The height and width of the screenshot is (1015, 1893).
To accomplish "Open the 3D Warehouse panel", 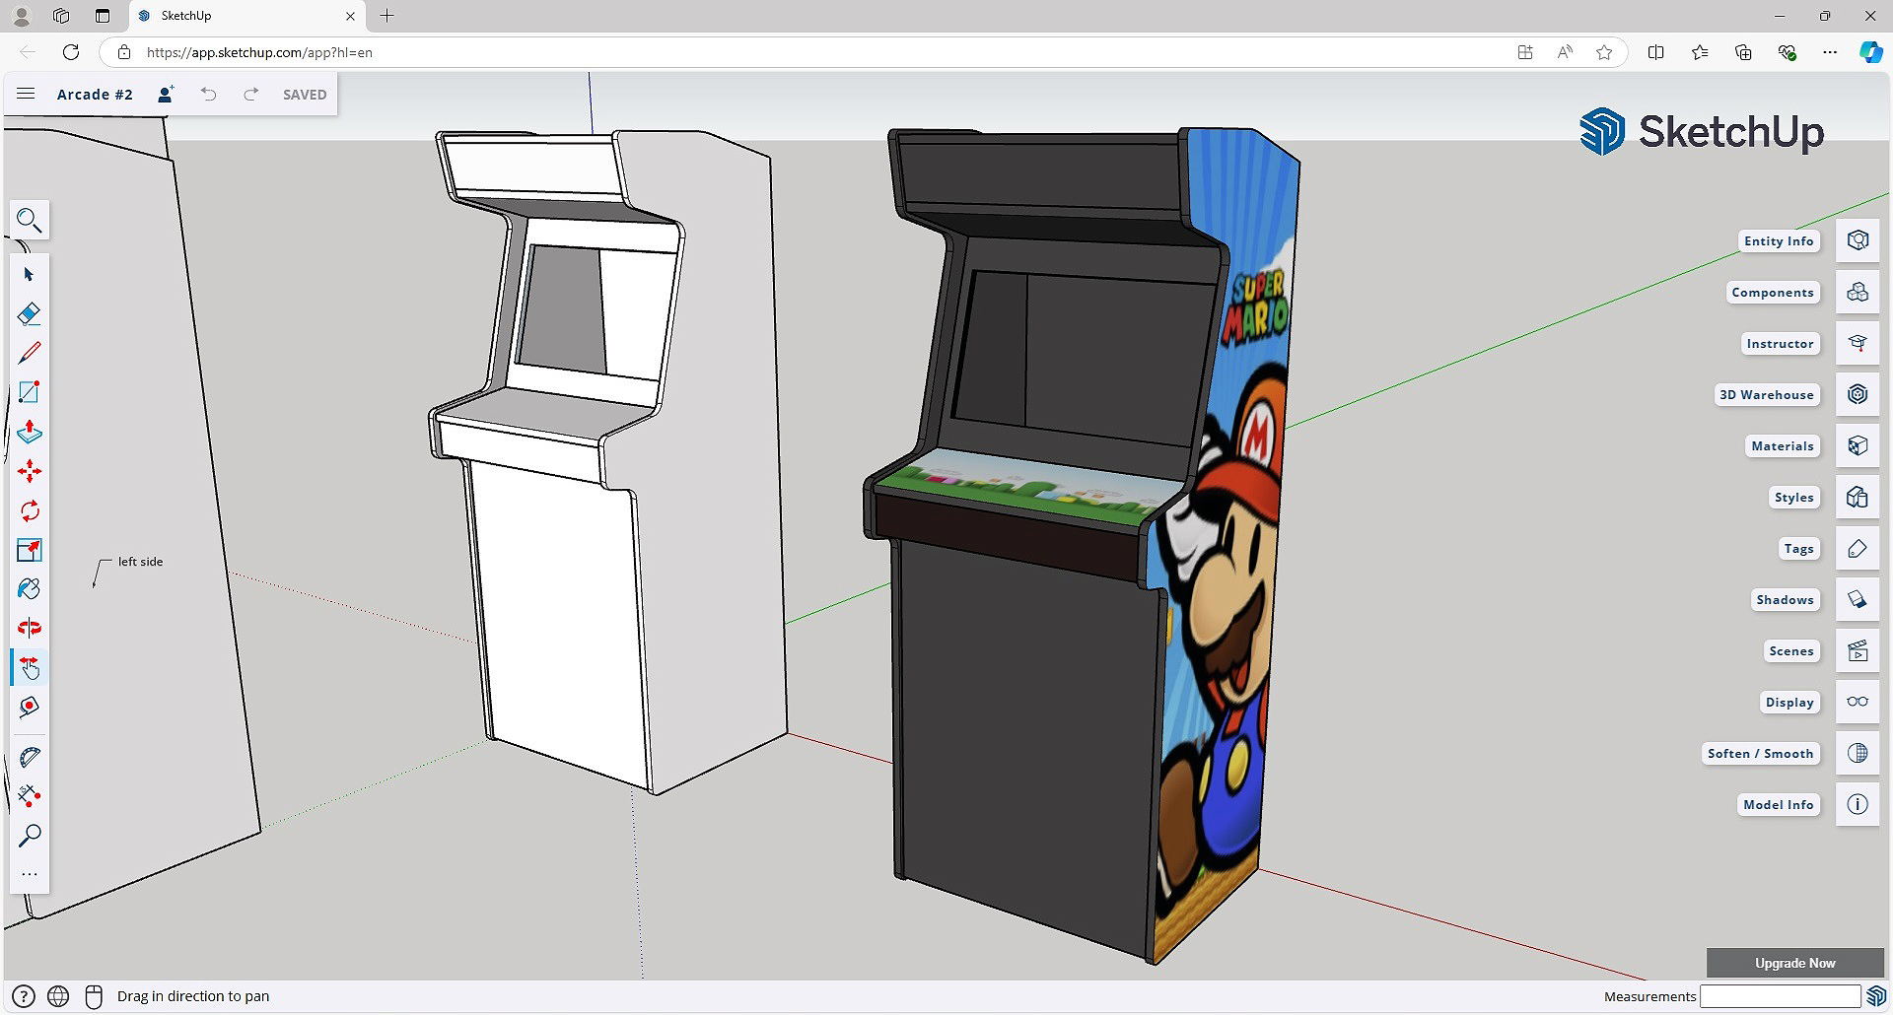I will [x=1858, y=394].
